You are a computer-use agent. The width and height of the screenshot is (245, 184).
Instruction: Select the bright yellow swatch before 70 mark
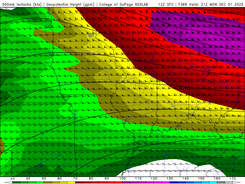point(71,182)
